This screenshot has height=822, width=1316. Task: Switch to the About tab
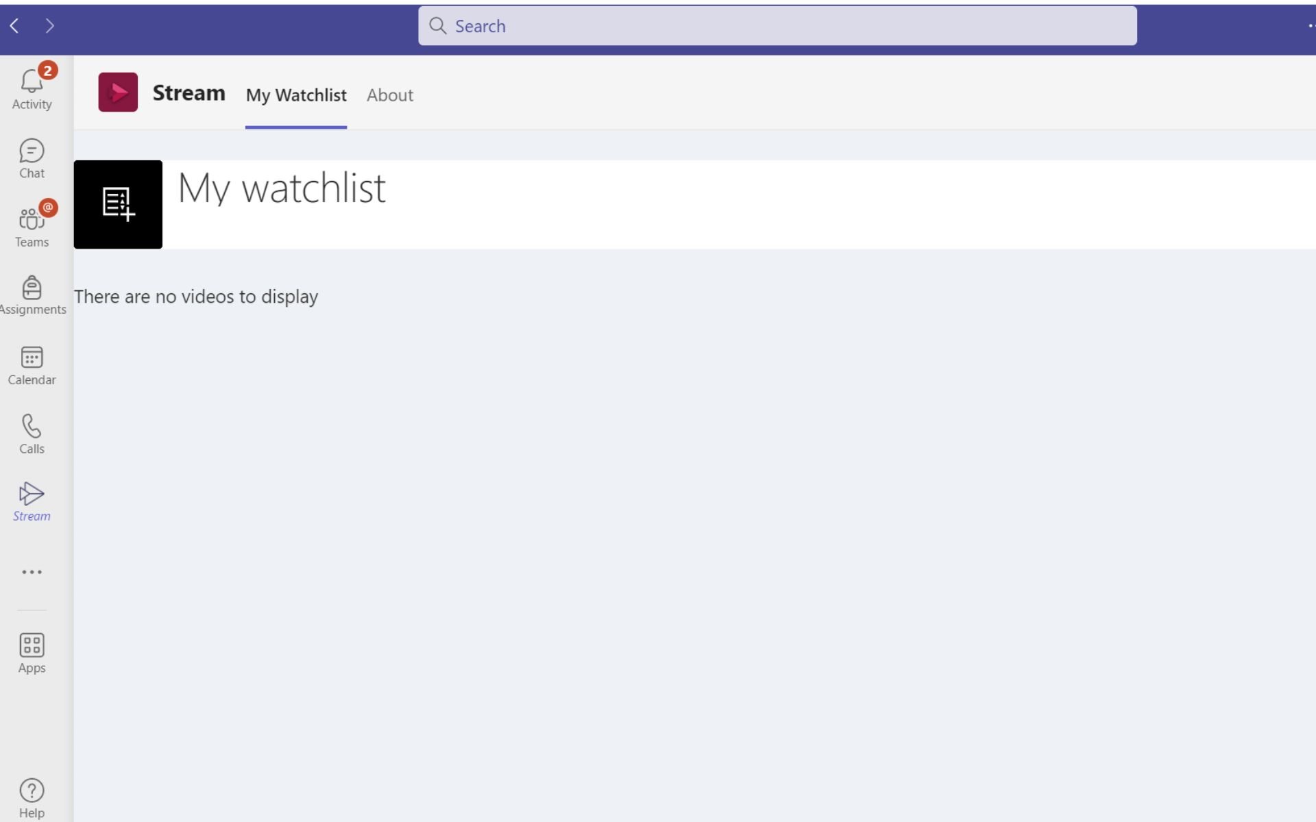pos(390,95)
